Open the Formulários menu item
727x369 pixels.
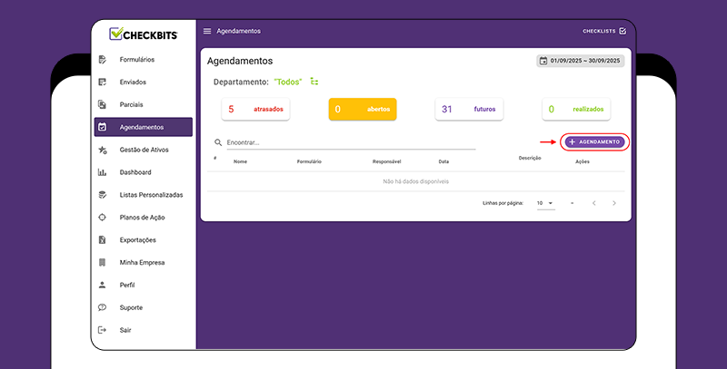click(x=144, y=59)
